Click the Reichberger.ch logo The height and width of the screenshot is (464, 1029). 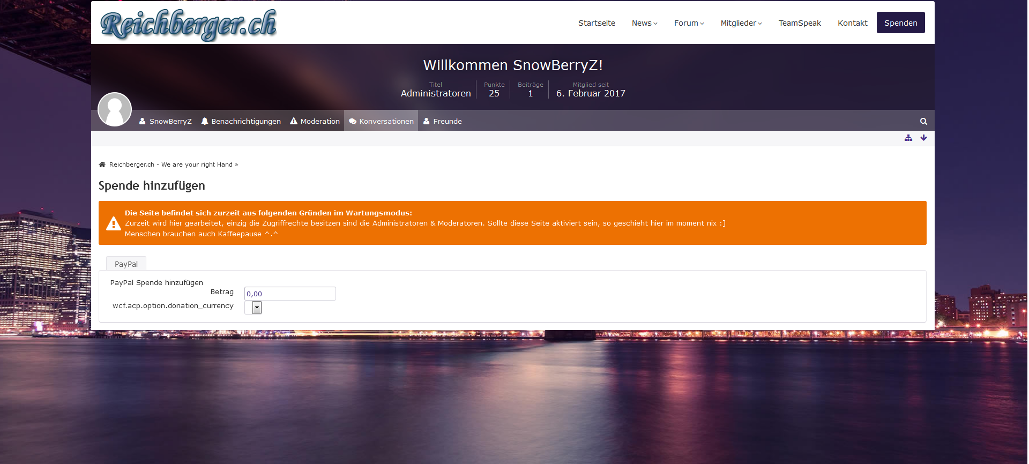pyautogui.click(x=188, y=24)
